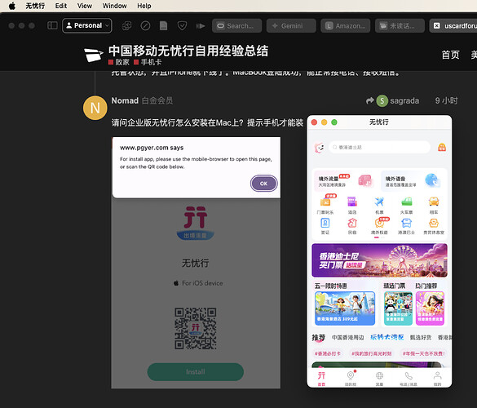
Task: Click the topic title 中国移动无忧行自用经验总结
Action: coord(188,51)
